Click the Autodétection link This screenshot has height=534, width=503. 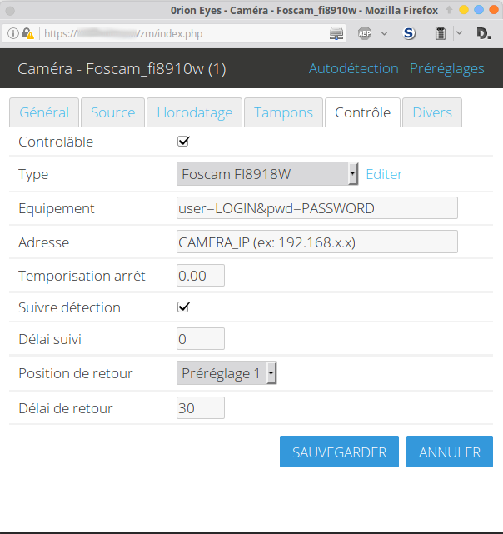353,68
